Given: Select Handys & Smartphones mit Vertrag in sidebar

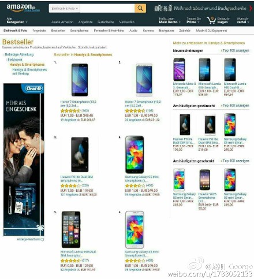Looking at the screenshot, I should tap(29, 72).
